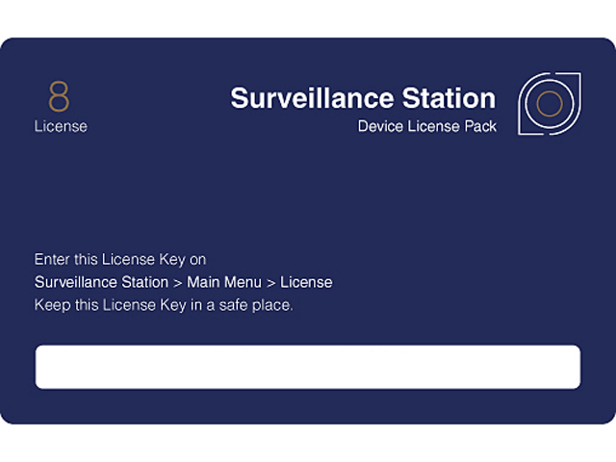Click the gold circle inside the logo
The image size is (616, 462).
(549, 104)
